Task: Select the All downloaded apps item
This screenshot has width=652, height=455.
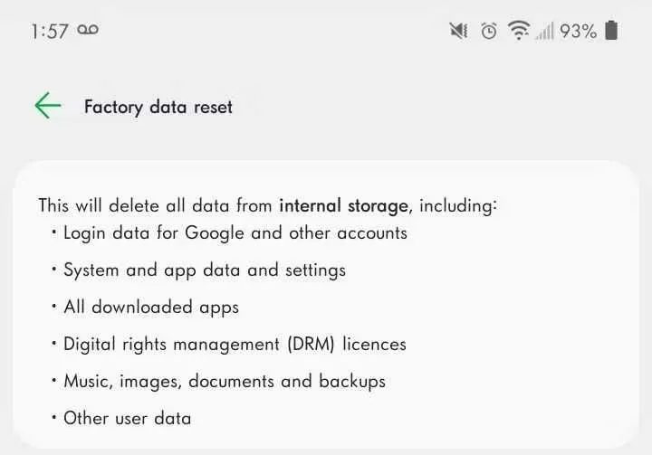Action: pyautogui.click(x=151, y=307)
